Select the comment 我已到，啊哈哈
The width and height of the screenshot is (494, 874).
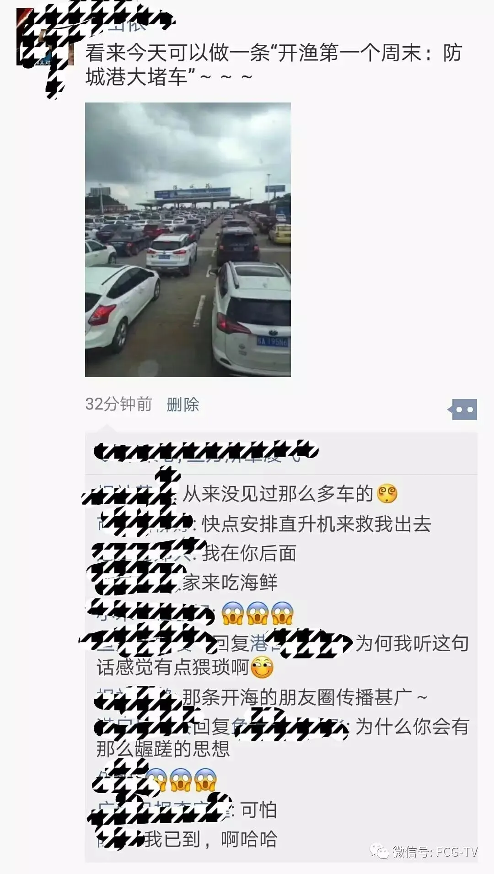[x=211, y=839]
